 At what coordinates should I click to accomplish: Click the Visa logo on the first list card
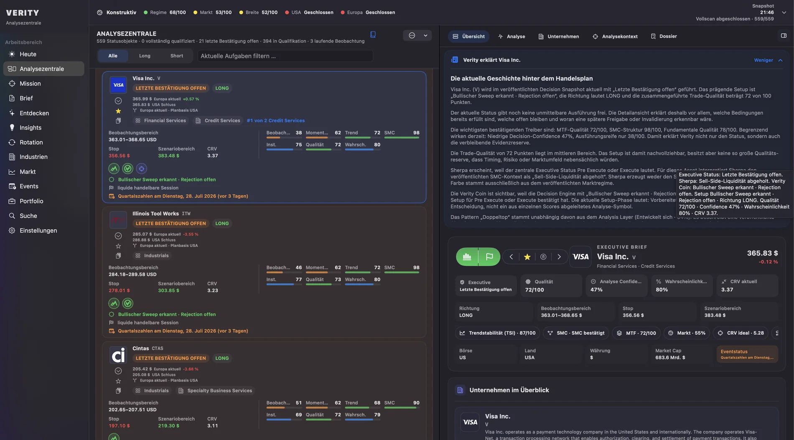(x=118, y=85)
